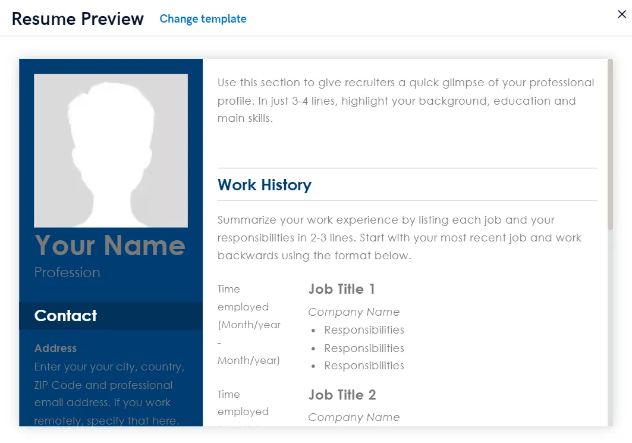Click Company Name under Job Title 1
Screen dimensions: 632x443
(354, 312)
